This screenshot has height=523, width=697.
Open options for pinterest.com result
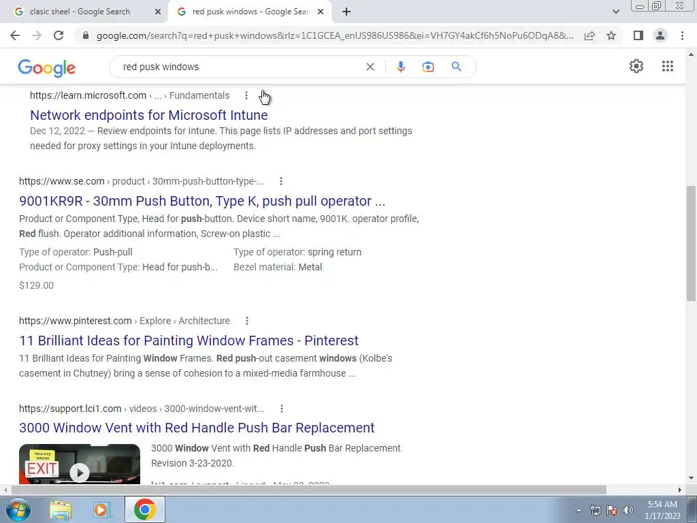247,321
